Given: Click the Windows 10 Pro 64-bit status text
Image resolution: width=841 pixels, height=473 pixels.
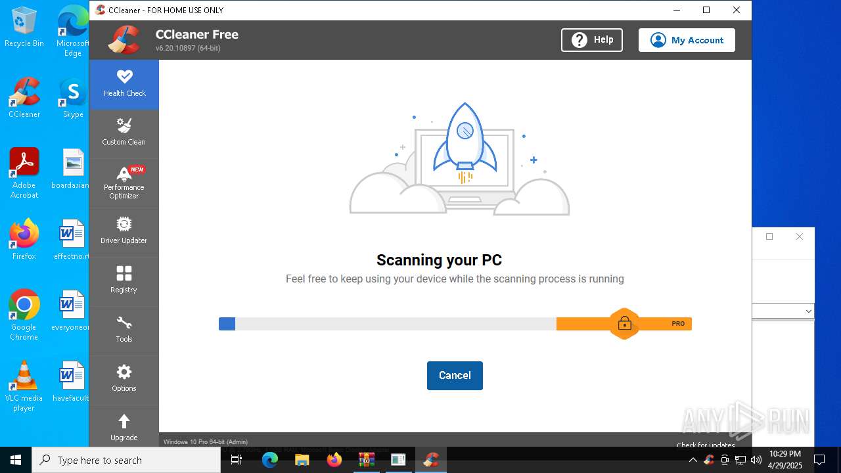Looking at the screenshot, I should 206,442.
